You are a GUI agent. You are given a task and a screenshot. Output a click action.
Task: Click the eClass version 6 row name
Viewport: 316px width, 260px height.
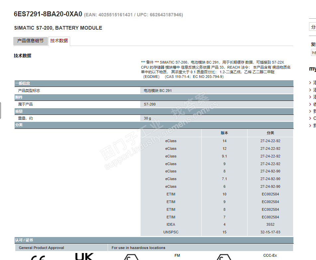click(x=171, y=186)
